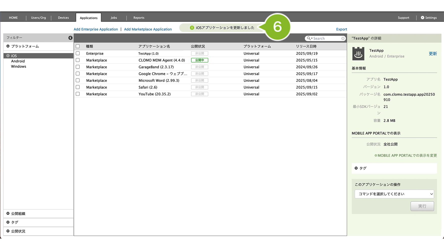444x250 pixels.
Task: Expand the タグ section in details panel
Action: (x=356, y=168)
